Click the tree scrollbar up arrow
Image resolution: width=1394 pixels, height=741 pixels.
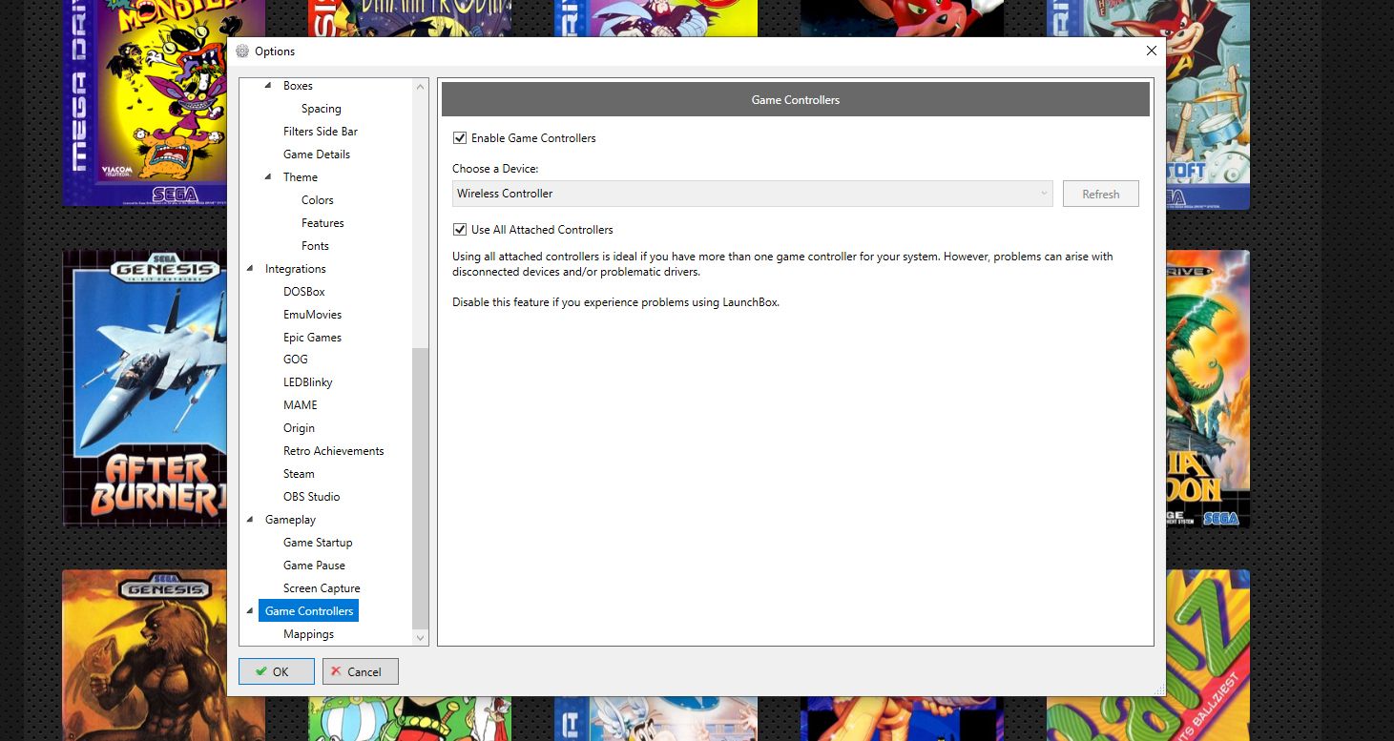[x=421, y=87]
